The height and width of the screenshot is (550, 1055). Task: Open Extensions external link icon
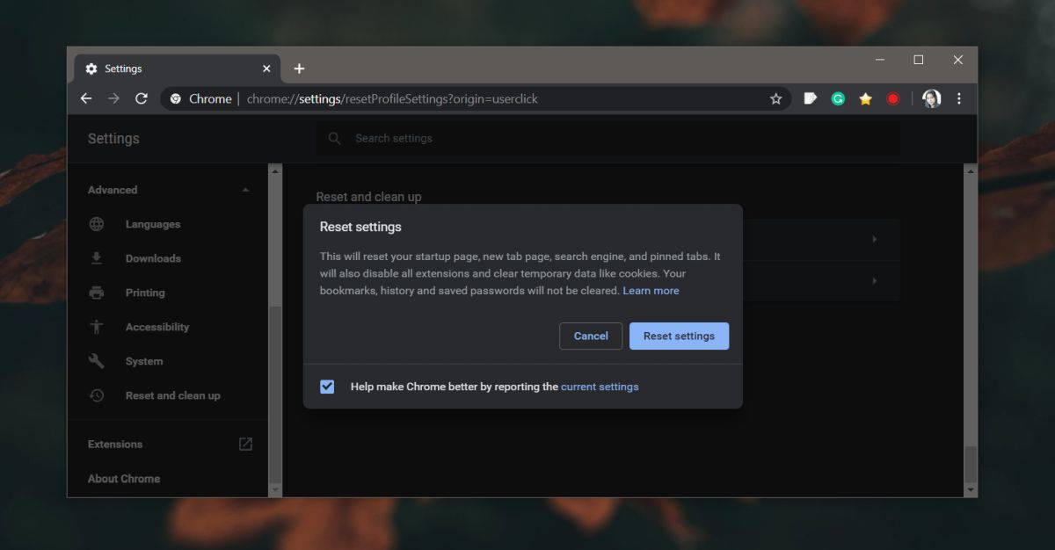[245, 444]
